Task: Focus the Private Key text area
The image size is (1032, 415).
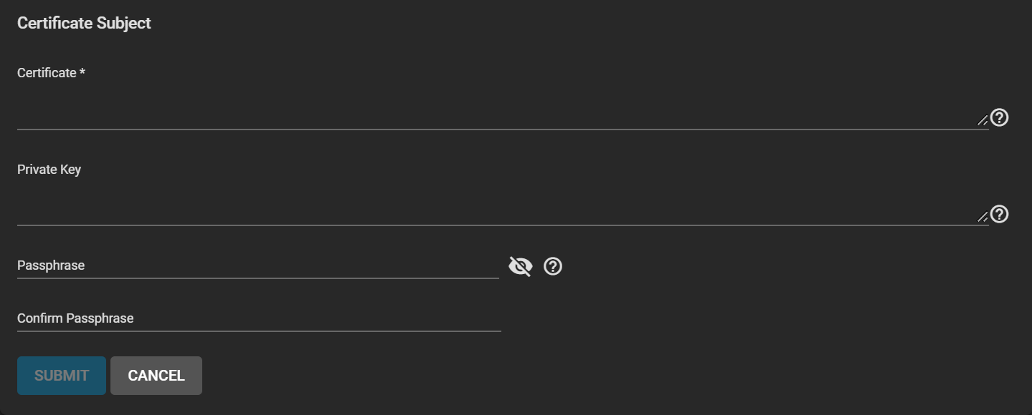Action: [x=495, y=207]
